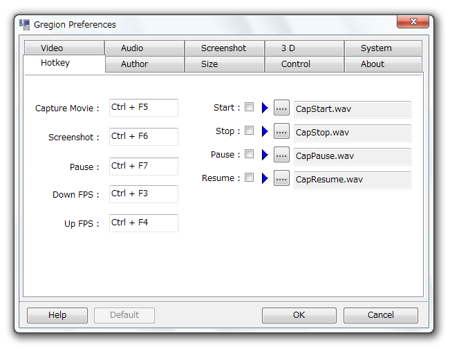Browse for the Start sound file
This screenshot has height=349, width=450.
[x=281, y=108]
